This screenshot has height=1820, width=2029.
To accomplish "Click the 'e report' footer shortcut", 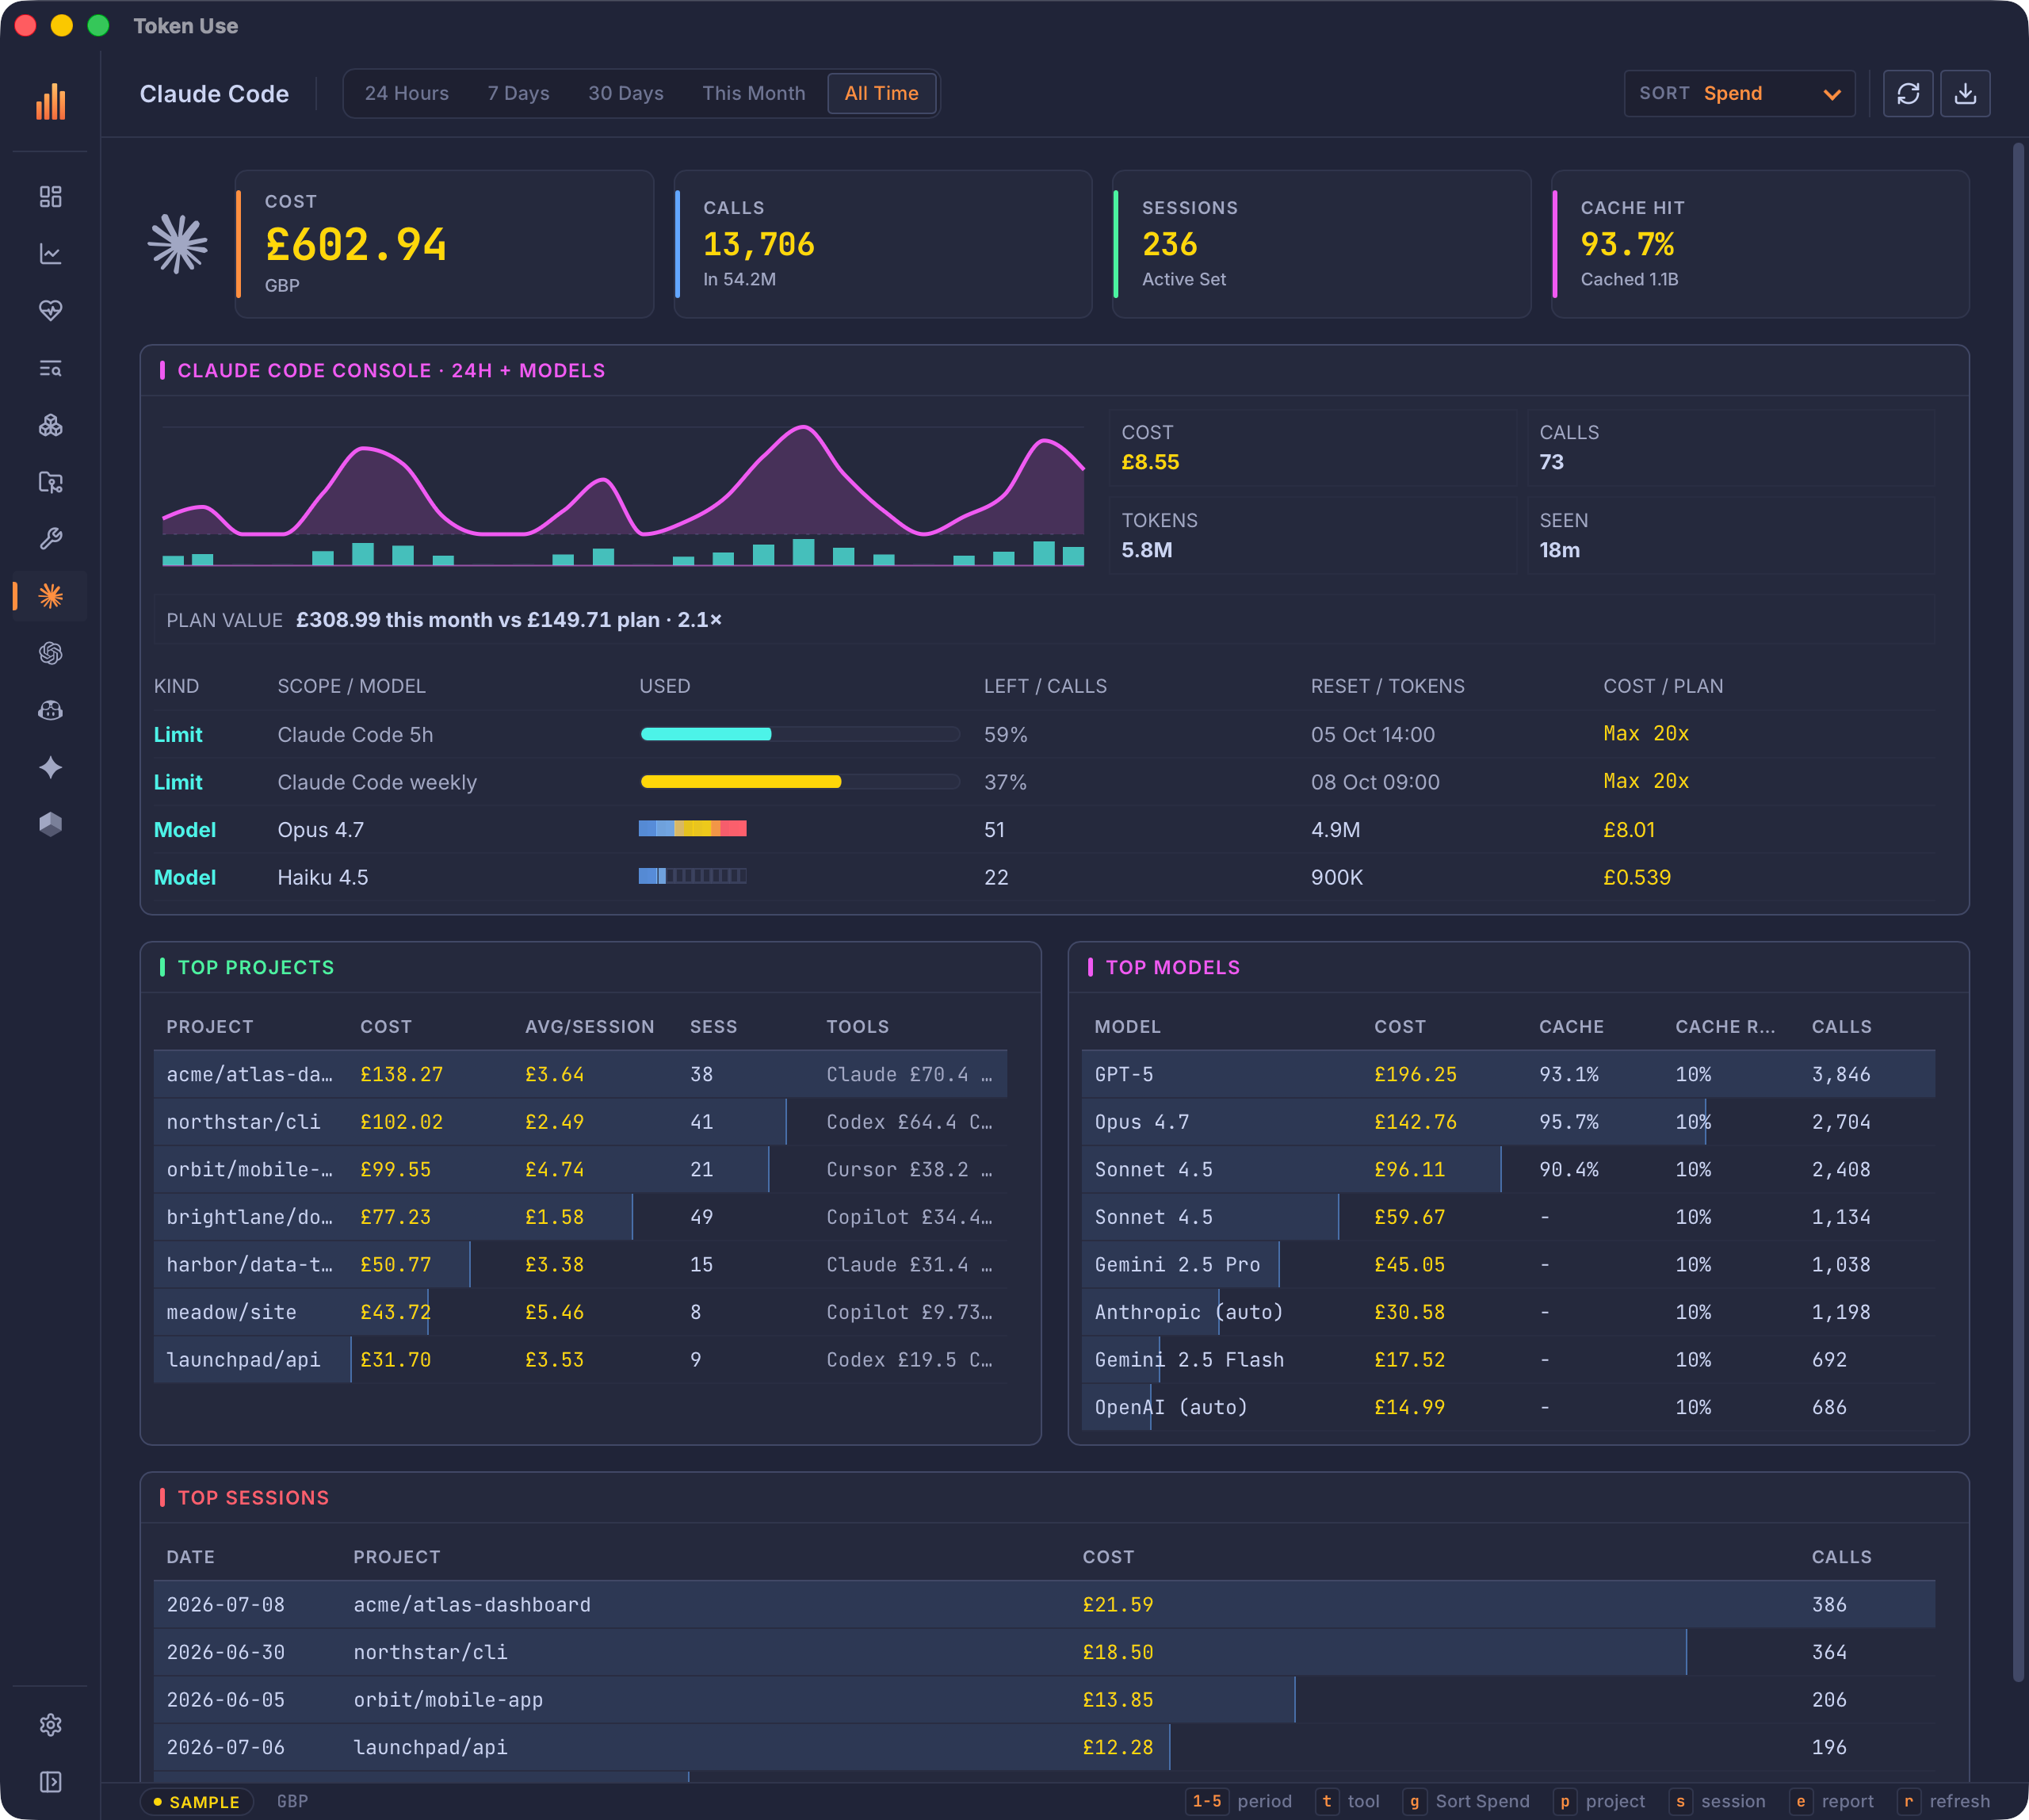I will click(x=1832, y=1801).
